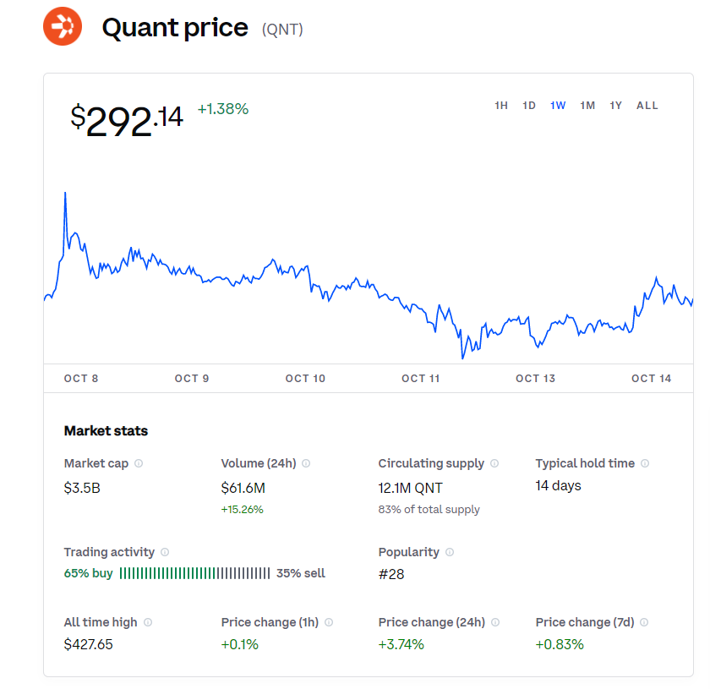
Task: Show the 1M price chart
Action: (587, 106)
